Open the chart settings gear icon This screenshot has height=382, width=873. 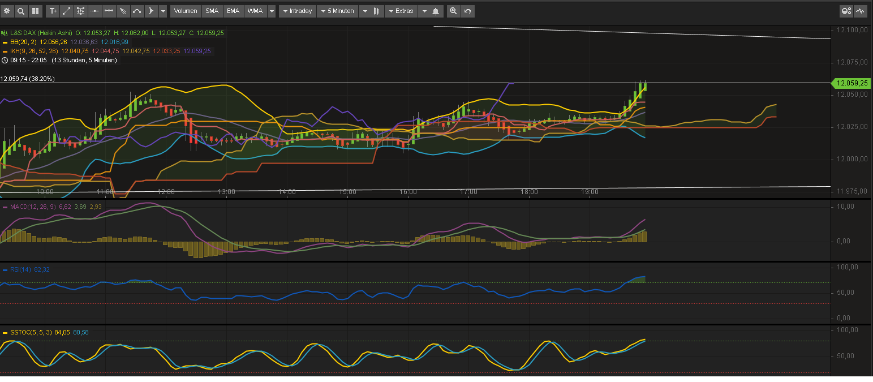point(7,11)
